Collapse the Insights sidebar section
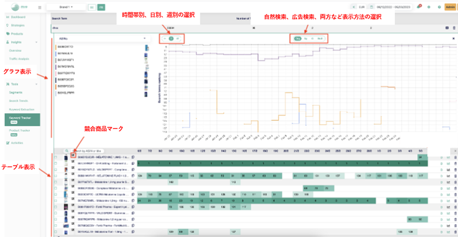Viewport: 458px width, 237px height. point(37,41)
